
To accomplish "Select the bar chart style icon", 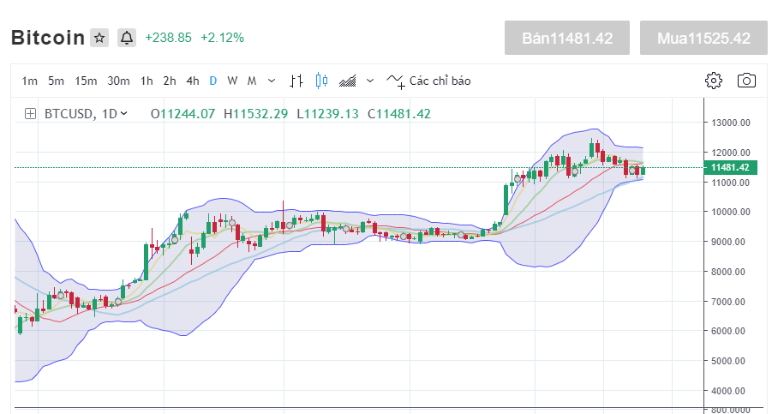I will (296, 81).
